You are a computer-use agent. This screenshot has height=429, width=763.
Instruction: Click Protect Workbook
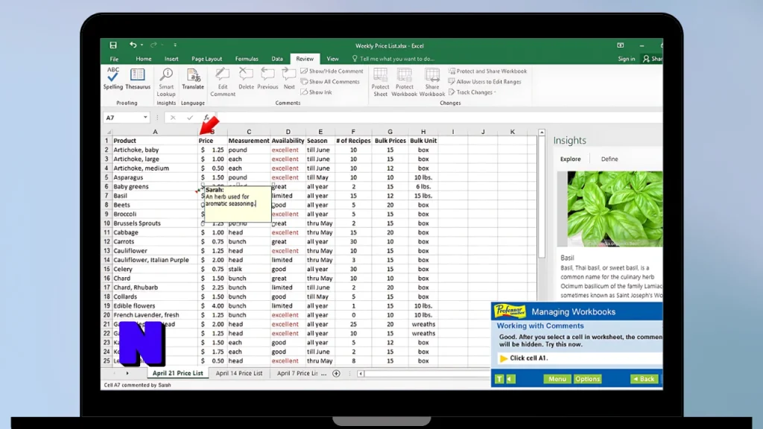[x=405, y=82]
